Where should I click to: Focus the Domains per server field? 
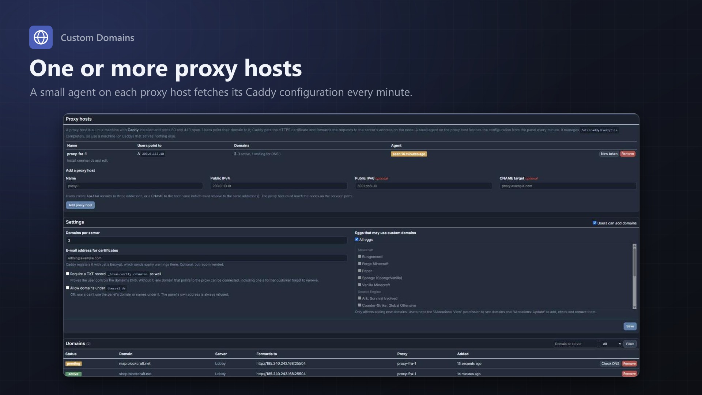[x=207, y=240]
